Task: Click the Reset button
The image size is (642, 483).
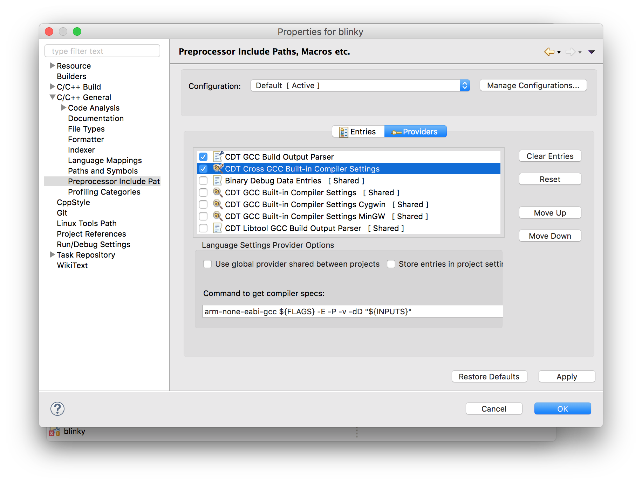Action: pos(550,179)
